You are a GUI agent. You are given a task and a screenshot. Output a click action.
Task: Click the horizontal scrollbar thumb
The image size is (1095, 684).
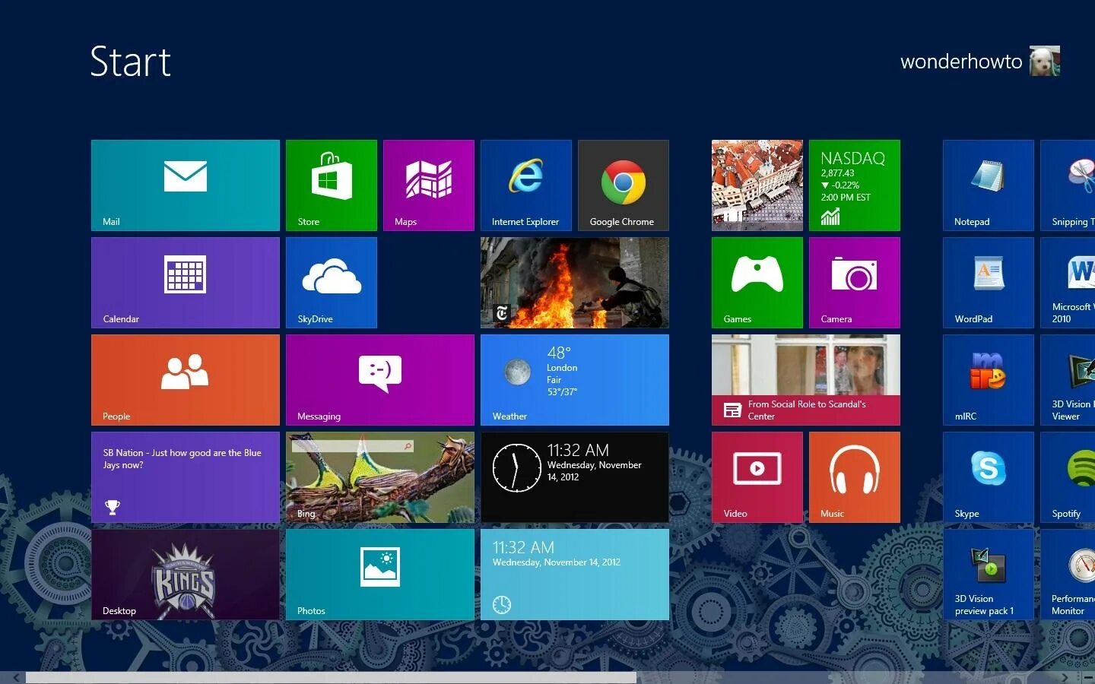pyautogui.click(x=331, y=677)
